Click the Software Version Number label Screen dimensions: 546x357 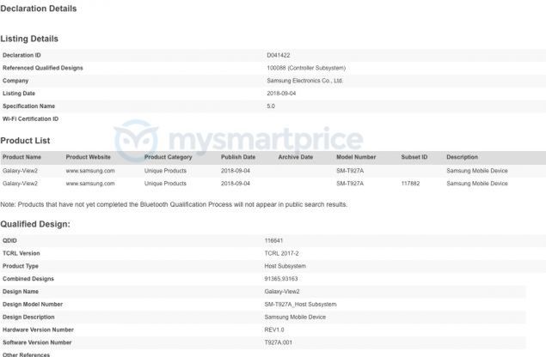pos(37,342)
